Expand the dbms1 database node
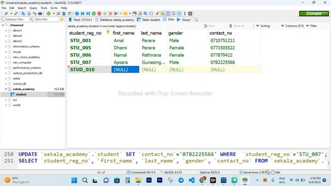The image size is (331, 186). point(6,30)
